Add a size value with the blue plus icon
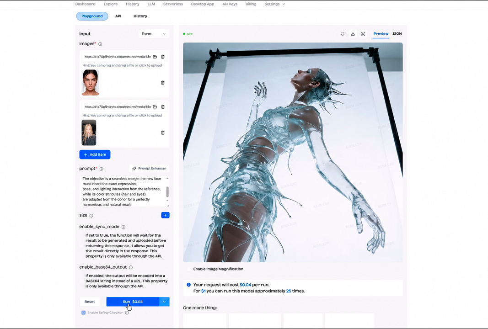The image size is (488, 329). point(165,215)
